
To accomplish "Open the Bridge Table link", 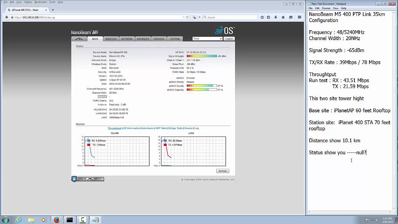I will pyautogui.click(x=175, y=128).
